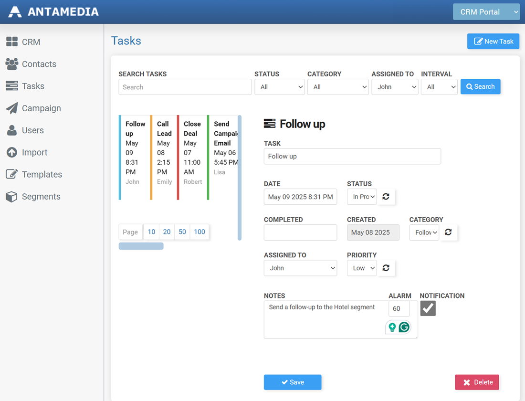525x401 pixels.
Task: Click the refresh icon next to Priority
Action: tap(386, 268)
